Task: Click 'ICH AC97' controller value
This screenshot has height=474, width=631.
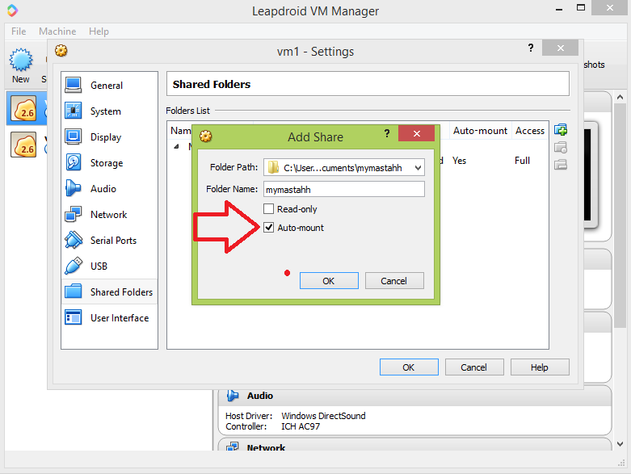Action: point(301,426)
